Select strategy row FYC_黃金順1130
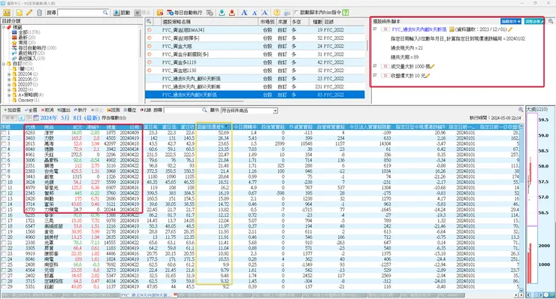Image resolution: width=556 pixels, height=299 pixels. pos(255,71)
